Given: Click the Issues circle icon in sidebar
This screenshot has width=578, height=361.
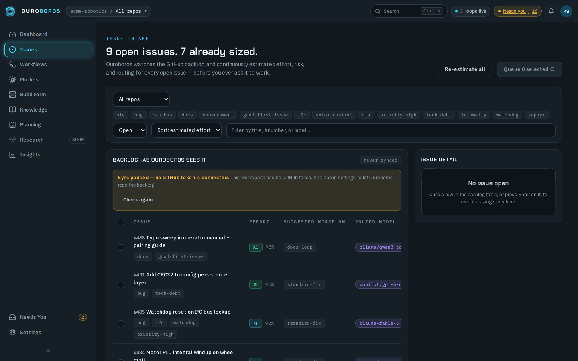Looking at the screenshot, I should click(x=12, y=49).
